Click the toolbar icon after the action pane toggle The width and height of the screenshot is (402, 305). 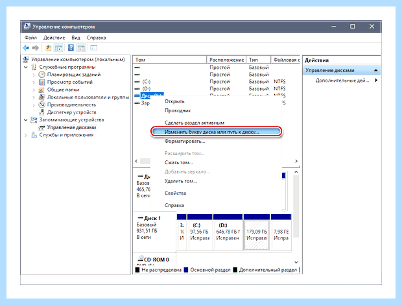(94, 48)
